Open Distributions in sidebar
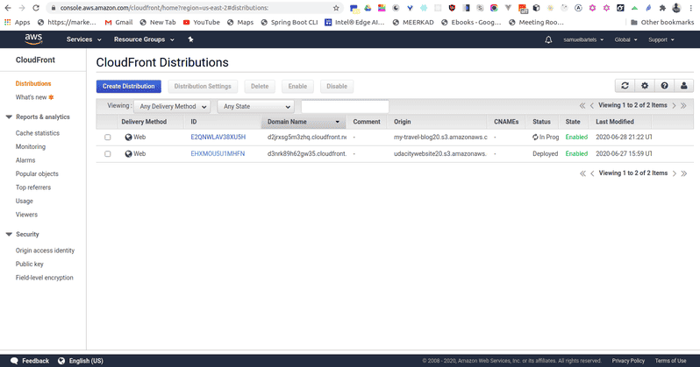The width and height of the screenshot is (700, 367). [x=33, y=83]
